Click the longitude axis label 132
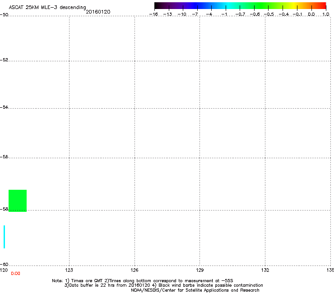The width and height of the screenshot is (334, 293). (265, 270)
